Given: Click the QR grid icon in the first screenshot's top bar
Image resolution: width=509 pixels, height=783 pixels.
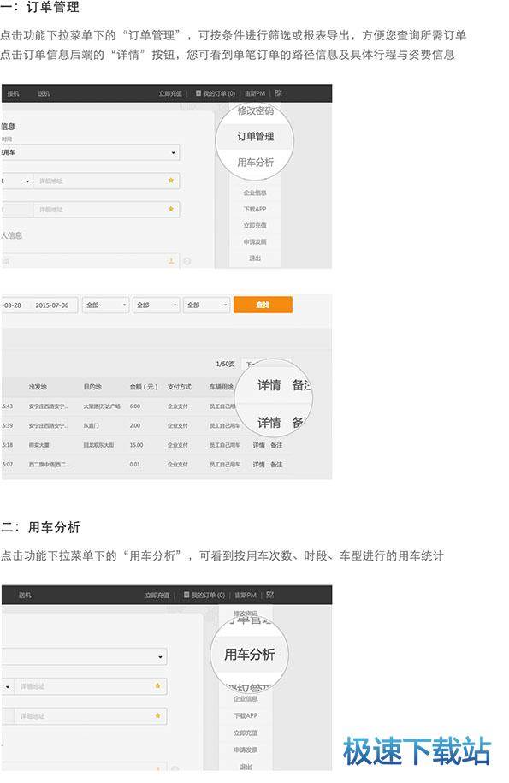Looking at the screenshot, I should [279, 93].
